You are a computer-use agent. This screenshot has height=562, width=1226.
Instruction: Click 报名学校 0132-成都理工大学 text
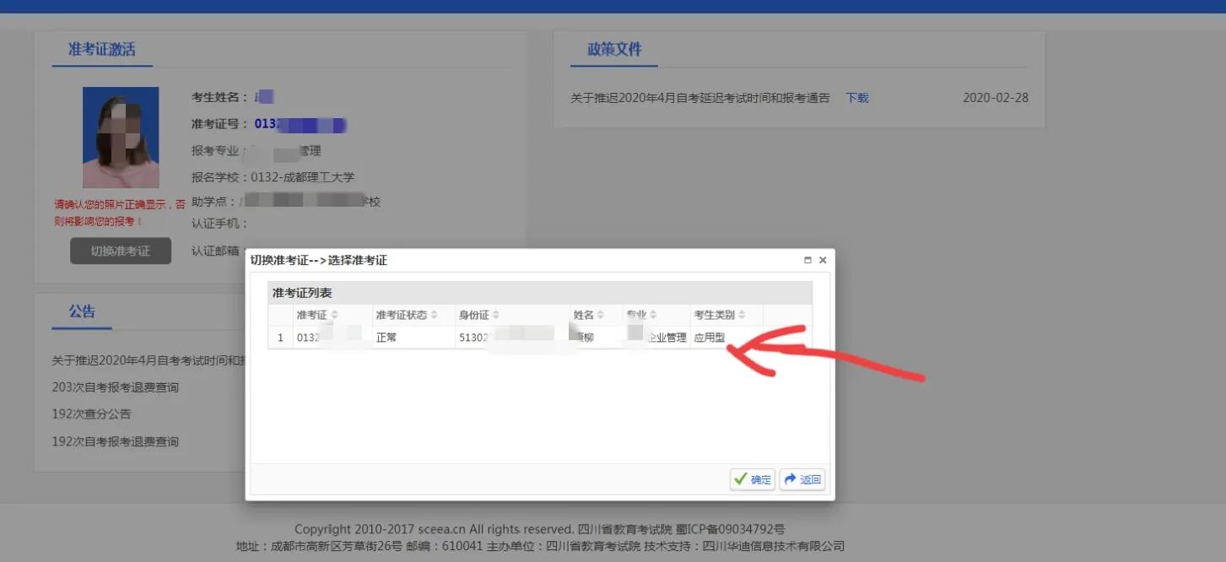tap(273, 178)
